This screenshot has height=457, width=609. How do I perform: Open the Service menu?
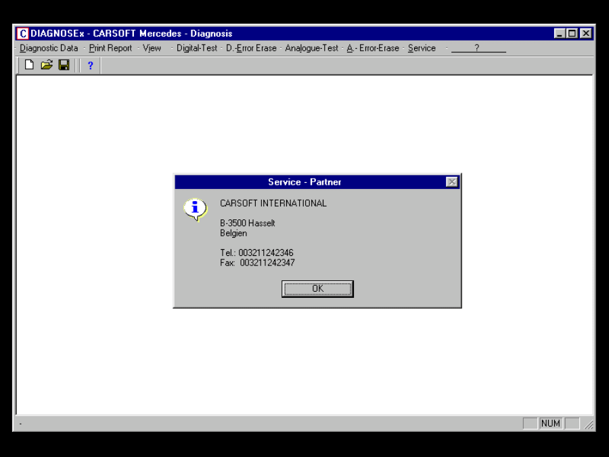421,48
